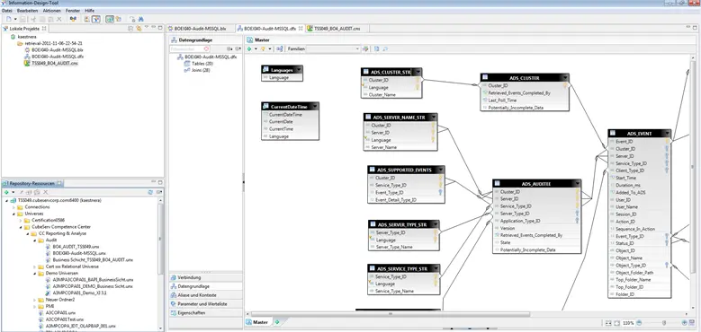Click the document icon in Master toolbar

[x=377, y=48]
